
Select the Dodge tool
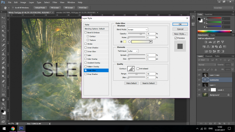pyautogui.click(x=3, y=76)
